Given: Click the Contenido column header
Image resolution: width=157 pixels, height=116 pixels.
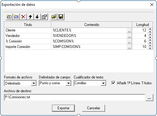Looking at the screenshot, I should (92, 25).
